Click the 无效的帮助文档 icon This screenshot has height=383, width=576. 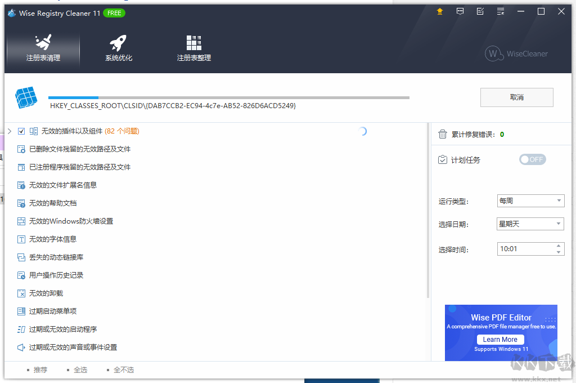click(21, 203)
